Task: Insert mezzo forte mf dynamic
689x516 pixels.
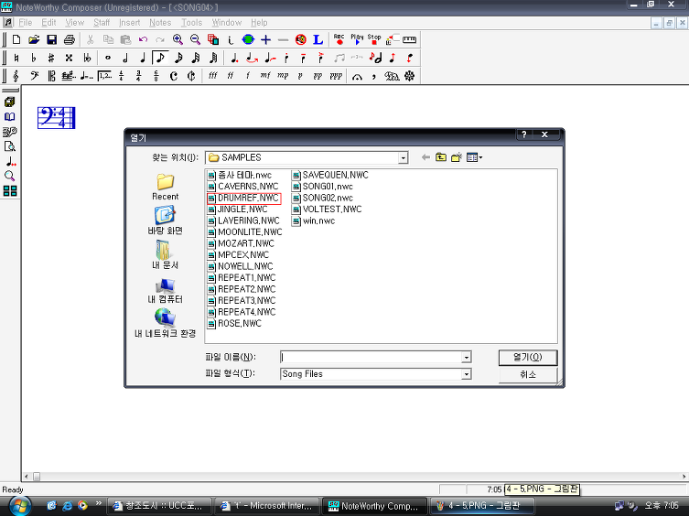Action: tap(265, 76)
